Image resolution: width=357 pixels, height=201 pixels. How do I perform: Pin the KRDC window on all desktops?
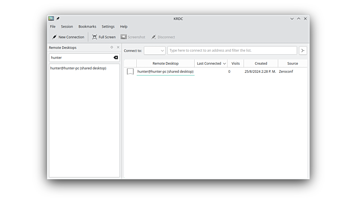tap(58, 19)
